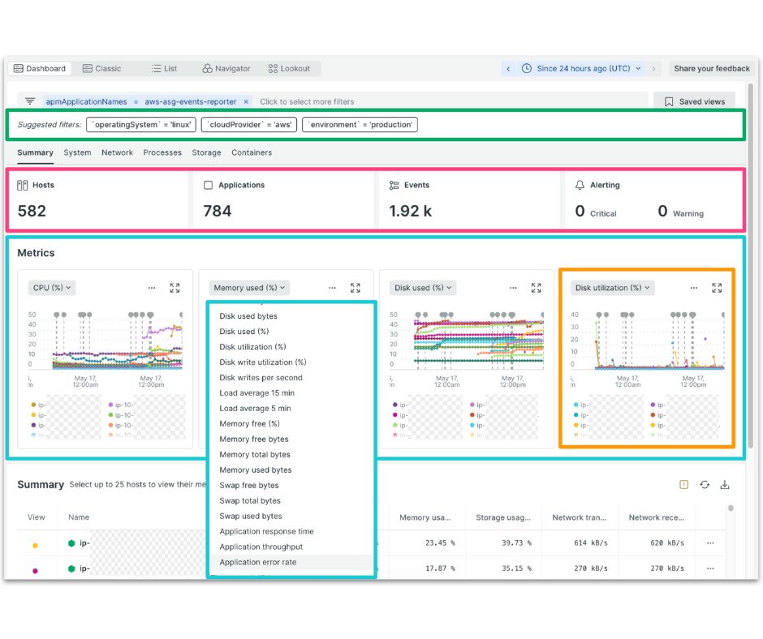Click the filter bar funnel icon
Screen dimensions: 763x639
30,101
